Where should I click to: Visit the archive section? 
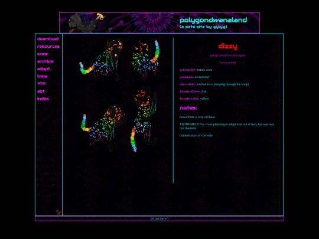tap(45, 61)
